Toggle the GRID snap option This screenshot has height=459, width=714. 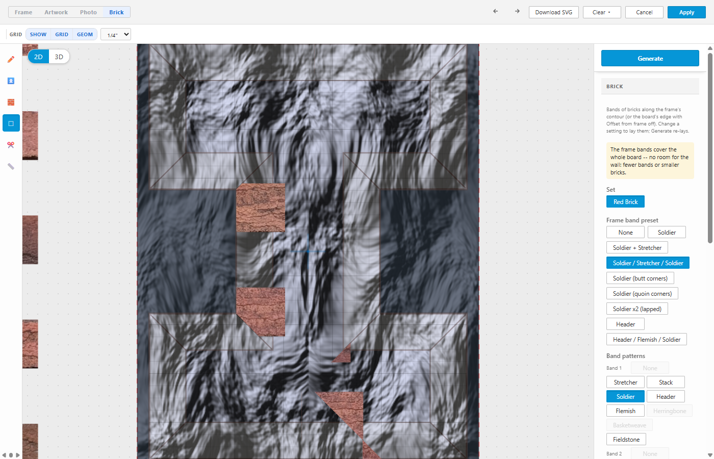[62, 34]
